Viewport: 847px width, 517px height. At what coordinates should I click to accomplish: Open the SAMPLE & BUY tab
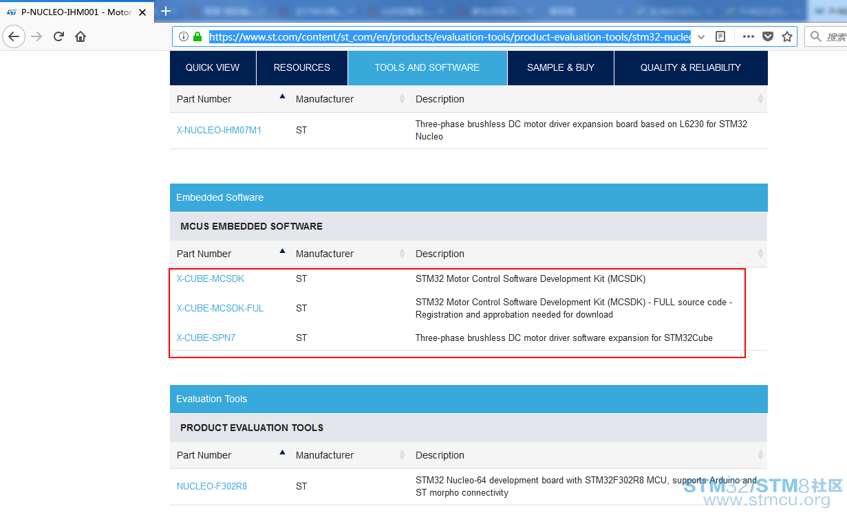[x=561, y=67]
